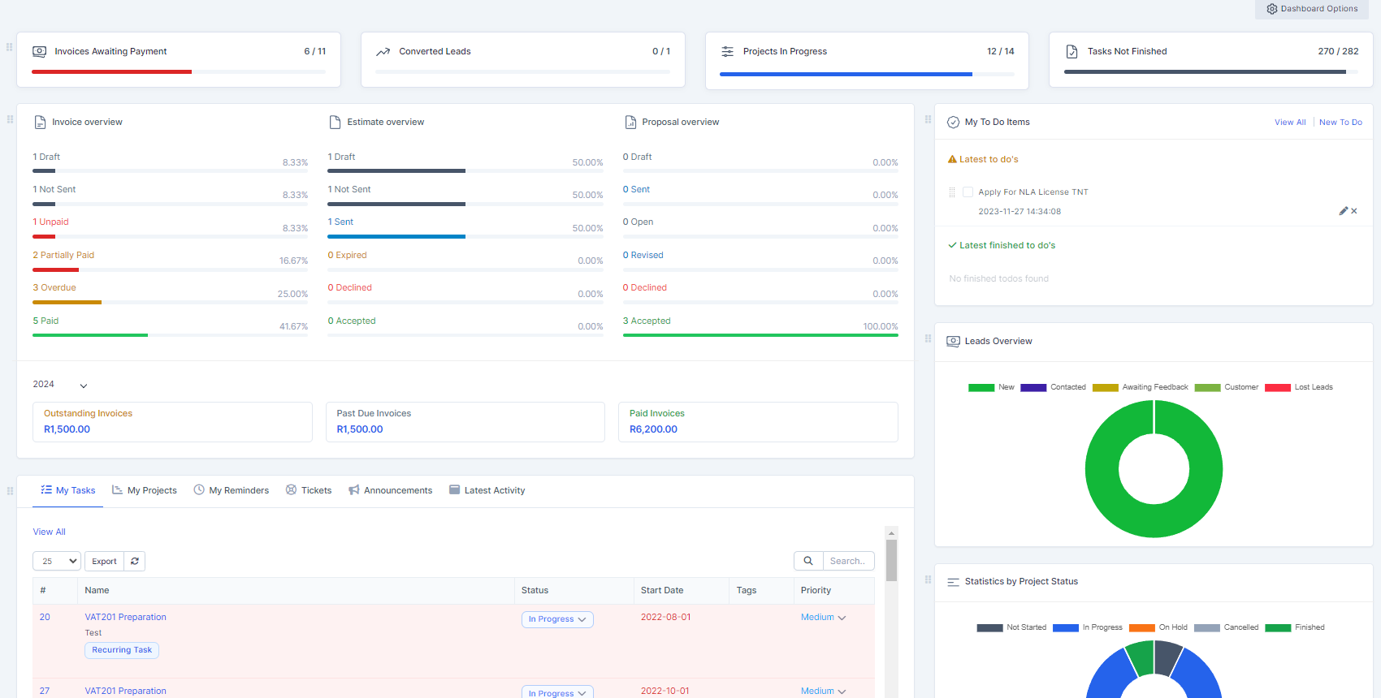The width and height of the screenshot is (1381, 698).
Task: Click the 5 Paid invoice status
Action: click(x=45, y=321)
